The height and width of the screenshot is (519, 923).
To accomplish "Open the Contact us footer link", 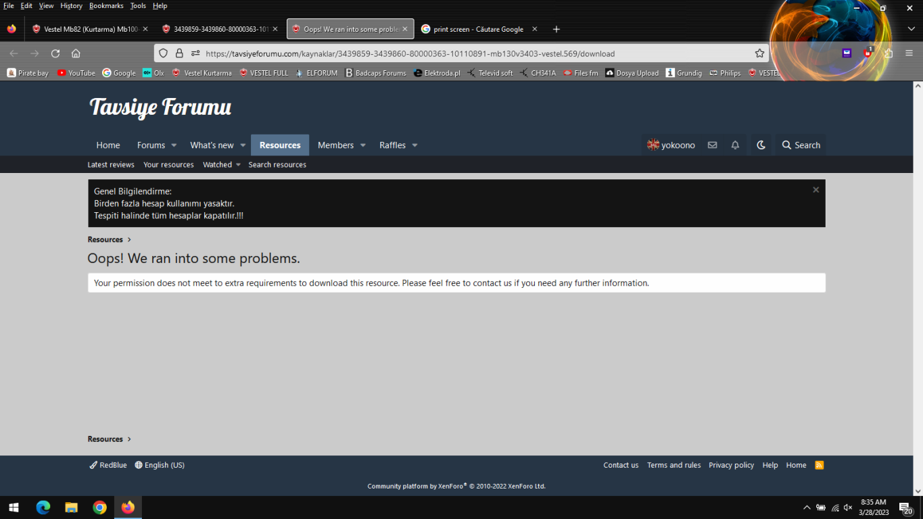I will tap(621, 465).
